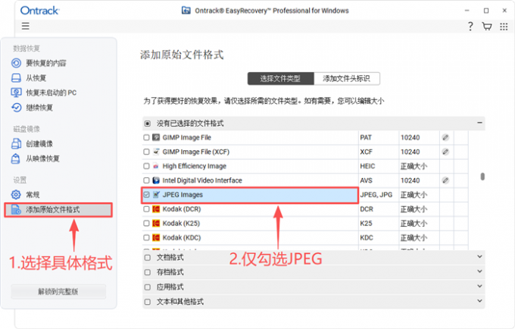This screenshot has width=515, height=329.
Task: Click the 解锁到完整版 button
Action: coord(58,292)
